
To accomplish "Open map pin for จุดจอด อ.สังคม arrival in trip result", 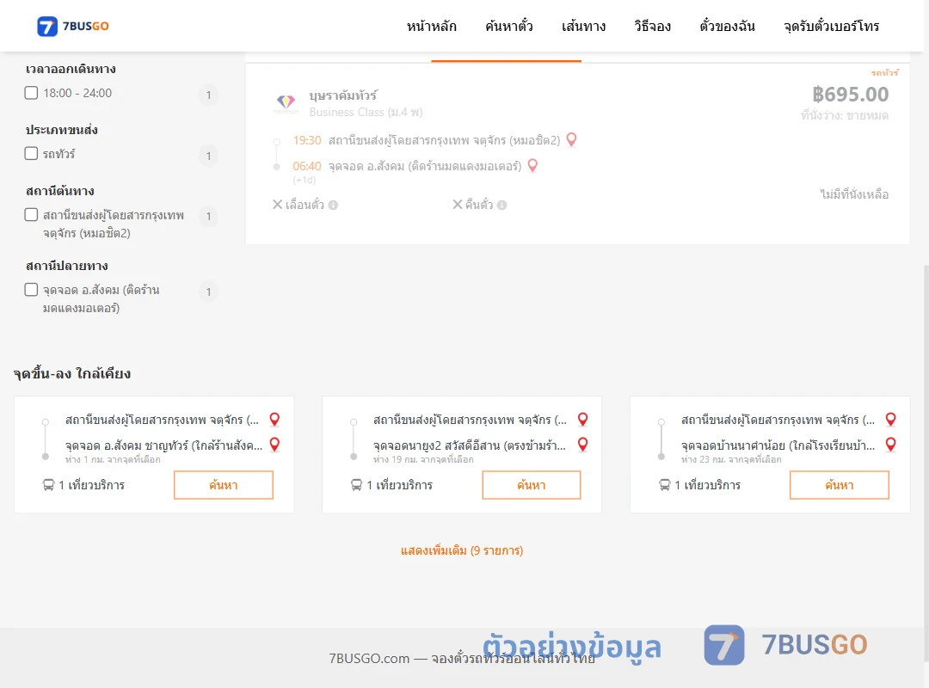I will (532, 166).
